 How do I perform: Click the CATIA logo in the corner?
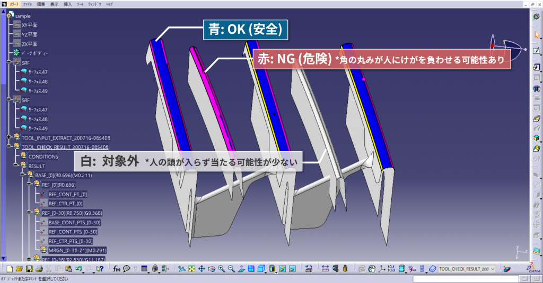(x=533, y=268)
